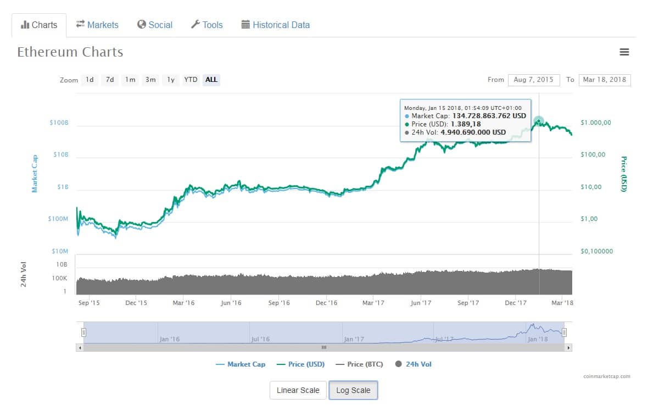The image size is (670, 410).
Task: Toggle the Price (USD) series visibility
Action: click(301, 364)
